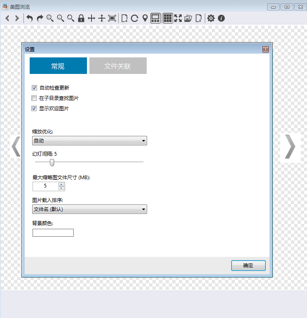Toggle the thumbnail grid view icon

(x=168, y=18)
